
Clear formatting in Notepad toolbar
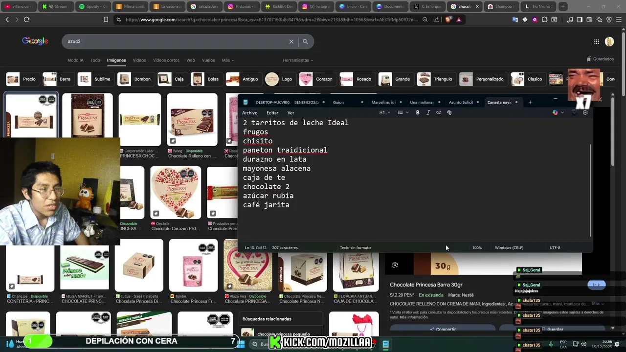pyautogui.click(x=449, y=112)
